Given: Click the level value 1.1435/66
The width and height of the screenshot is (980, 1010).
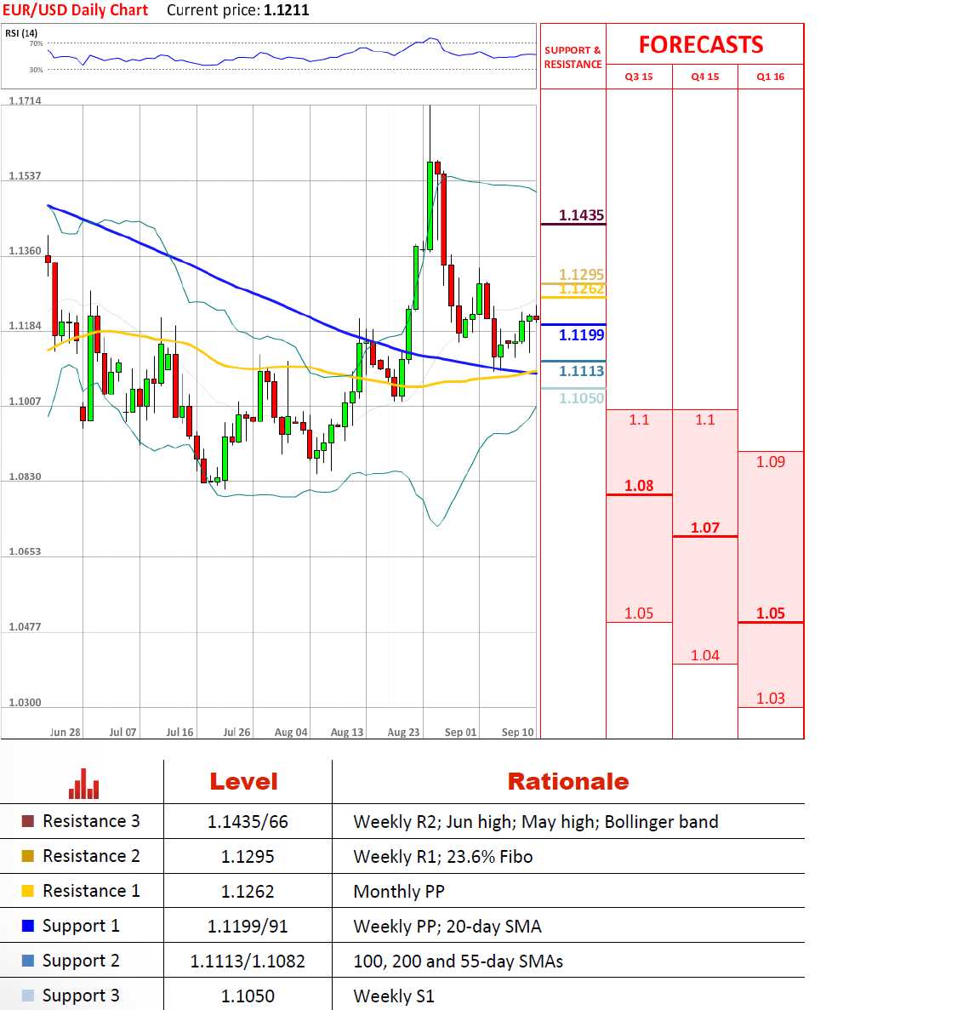Looking at the screenshot, I should [248, 822].
